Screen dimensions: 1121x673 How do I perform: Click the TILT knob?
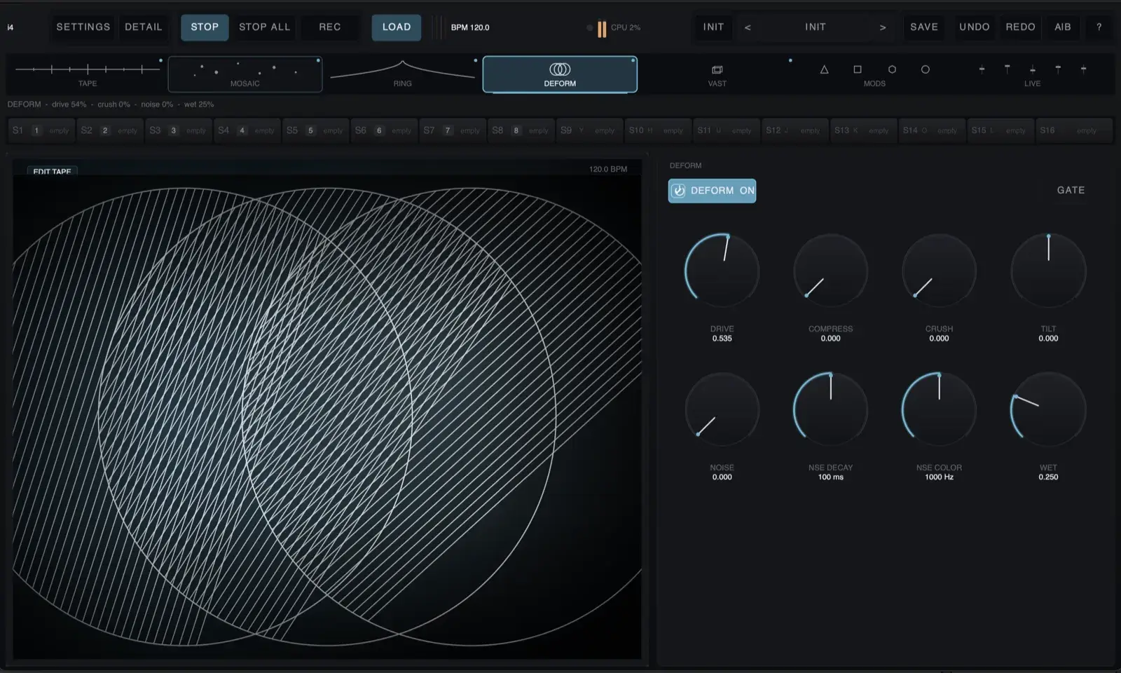pos(1048,271)
